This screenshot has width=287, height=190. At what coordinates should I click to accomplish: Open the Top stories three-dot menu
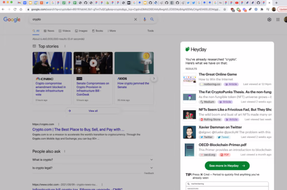pyautogui.click(x=65, y=46)
